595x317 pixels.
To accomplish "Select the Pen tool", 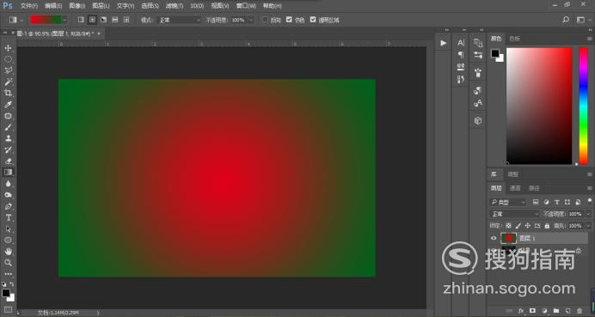I will point(8,207).
